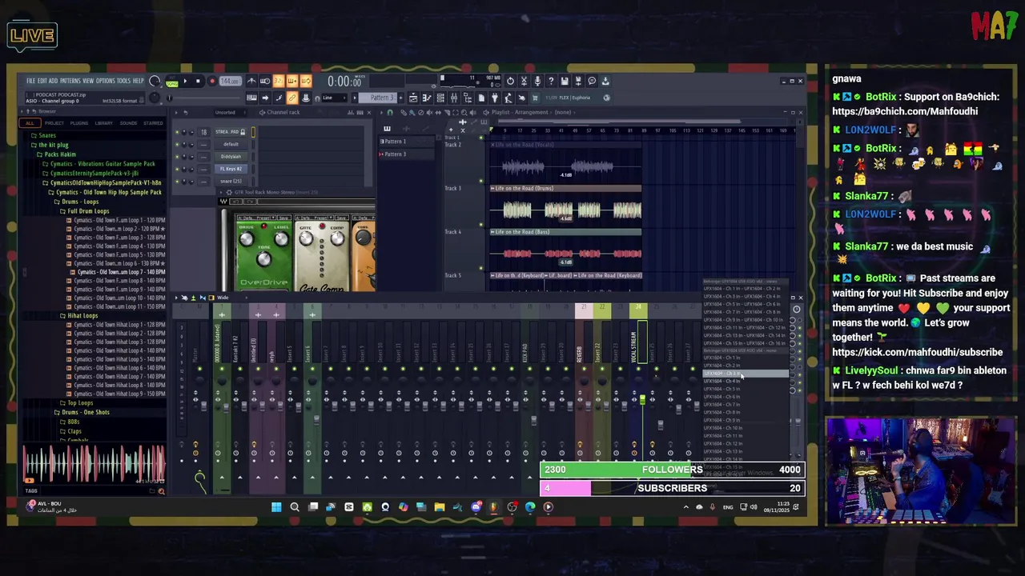Viewport: 1025px width, 576px height.
Task: Open the Windows Start button
Action: (x=276, y=506)
